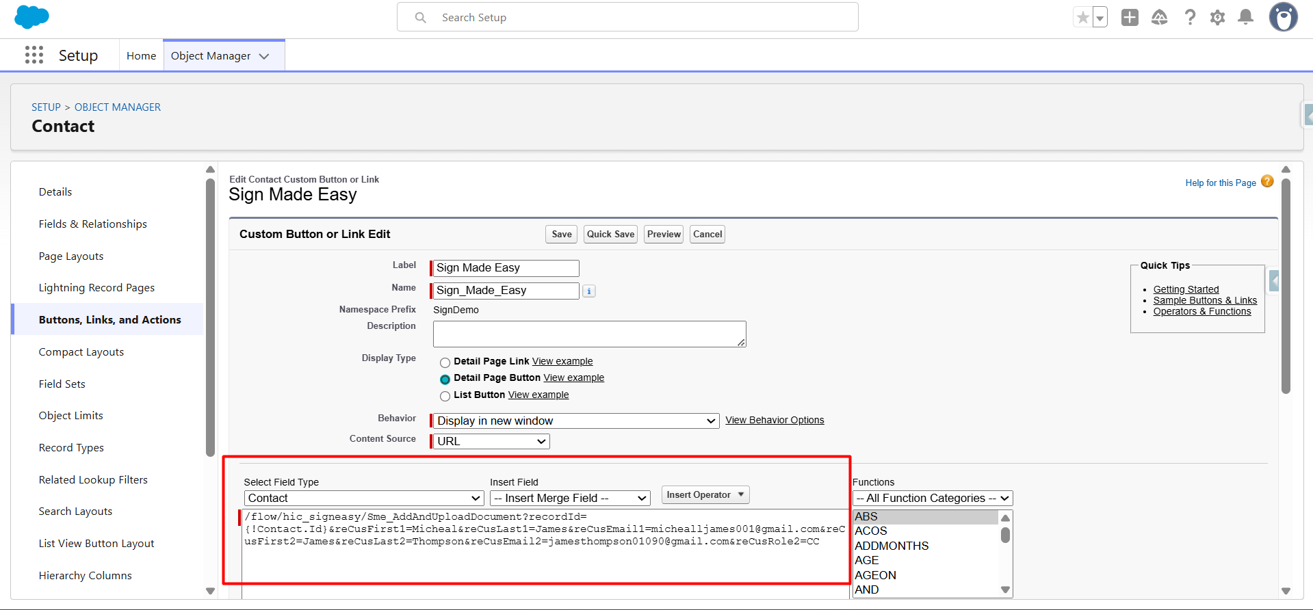Open the Trailhead guidance icon
This screenshot has width=1313, height=610.
tap(1159, 18)
